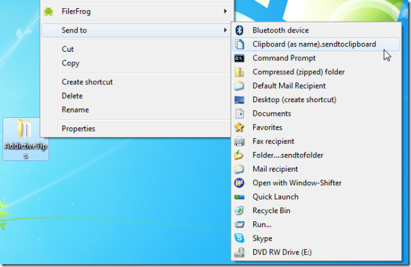The width and height of the screenshot is (411, 267).
Task: Open the FilerFrog menu entry
Action: pyautogui.click(x=136, y=12)
